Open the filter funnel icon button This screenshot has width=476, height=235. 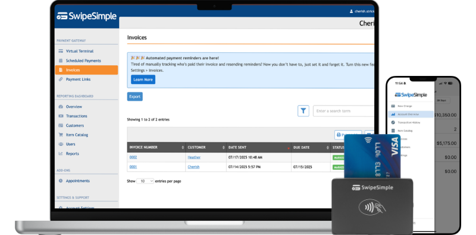coord(303,111)
